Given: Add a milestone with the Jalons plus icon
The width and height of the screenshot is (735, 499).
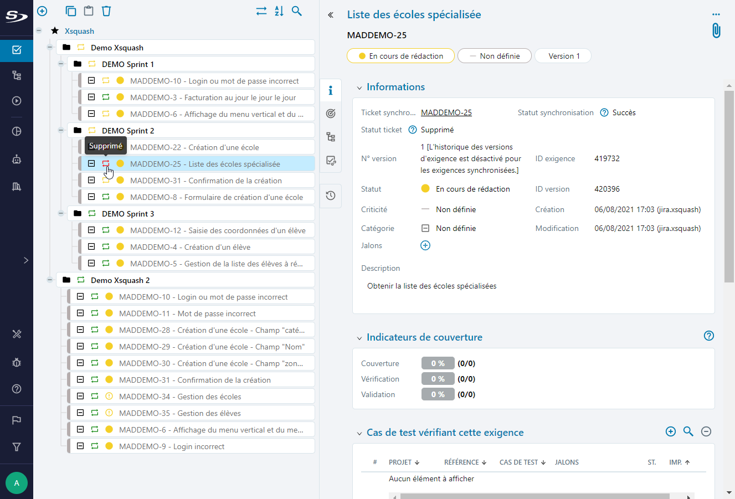Looking at the screenshot, I should pyautogui.click(x=425, y=245).
